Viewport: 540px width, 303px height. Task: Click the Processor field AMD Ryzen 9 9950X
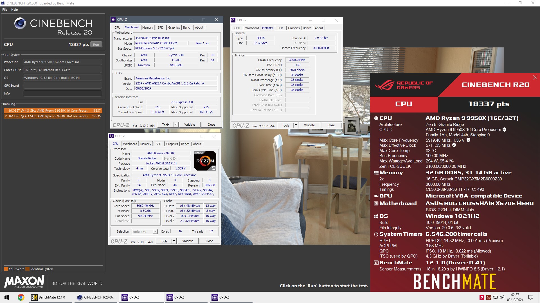pos(62,62)
